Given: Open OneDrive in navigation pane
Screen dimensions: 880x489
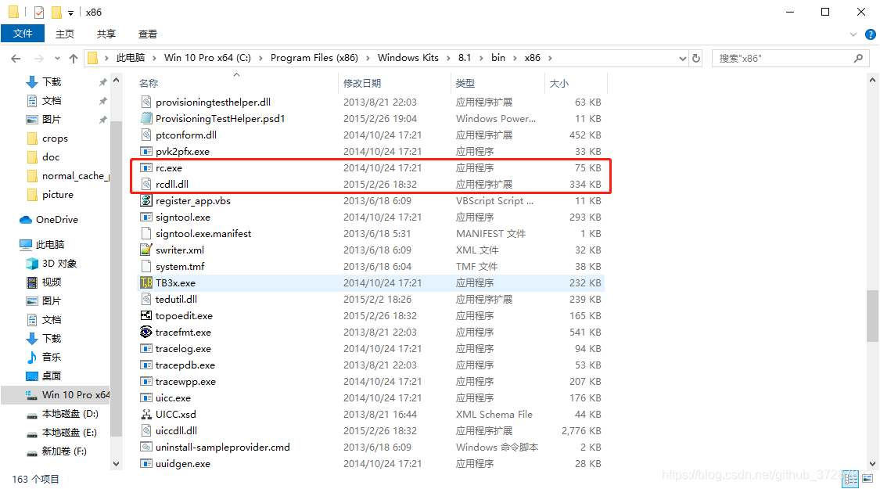Looking at the screenshot, I should (56, 220).
